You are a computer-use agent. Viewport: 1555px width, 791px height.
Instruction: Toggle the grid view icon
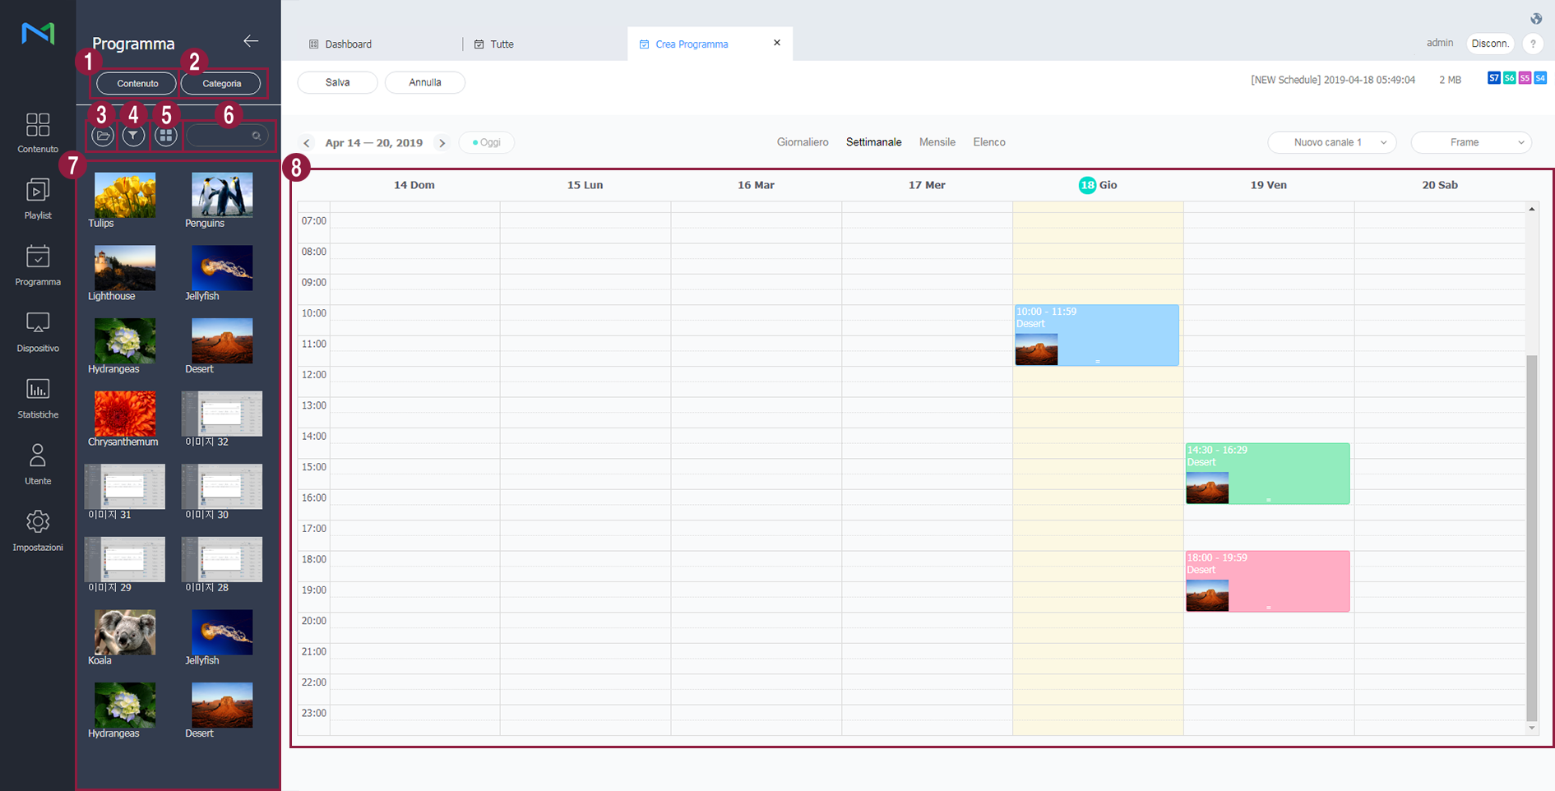coord(166,136)
